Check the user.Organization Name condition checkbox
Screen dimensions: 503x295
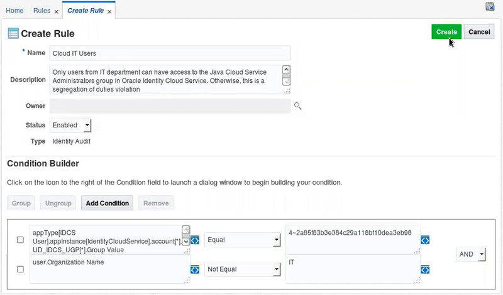[20, 269]
